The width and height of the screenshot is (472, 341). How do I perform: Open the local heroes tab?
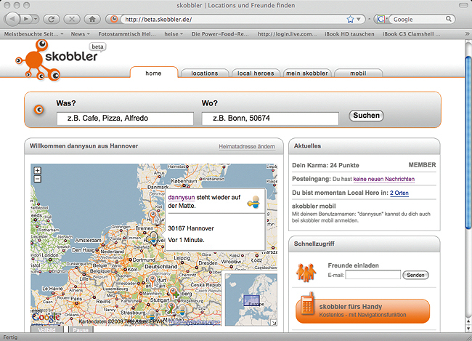tap(256, 73)
